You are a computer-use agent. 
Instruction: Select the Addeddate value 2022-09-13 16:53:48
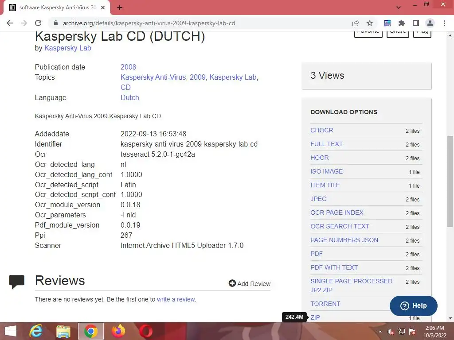tap(153, 134)
